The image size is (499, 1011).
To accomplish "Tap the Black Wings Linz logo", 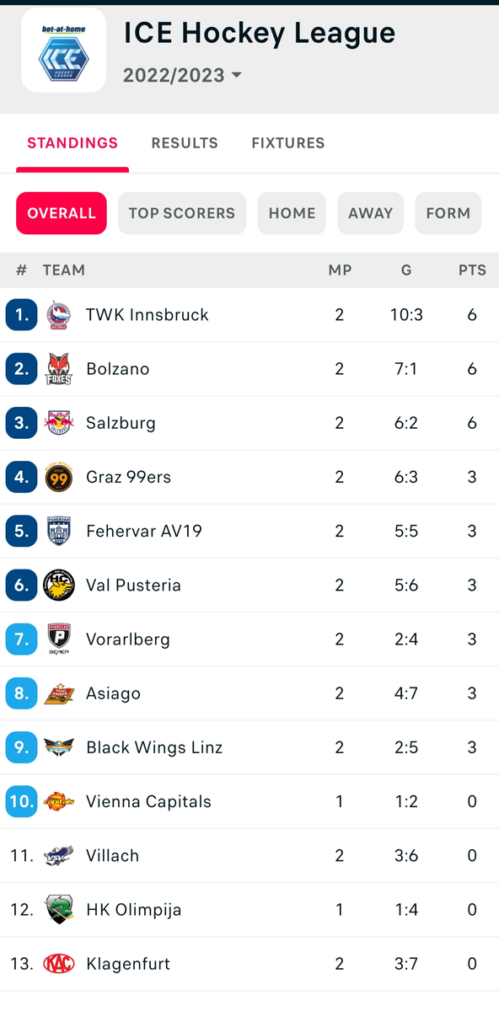I will click(x=59, y=747).
